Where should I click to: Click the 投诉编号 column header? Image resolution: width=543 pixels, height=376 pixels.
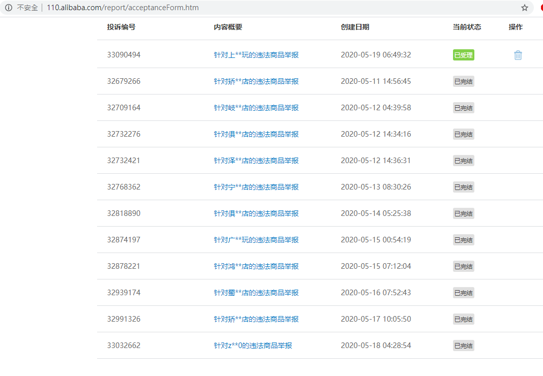click(x=121, y=27)
